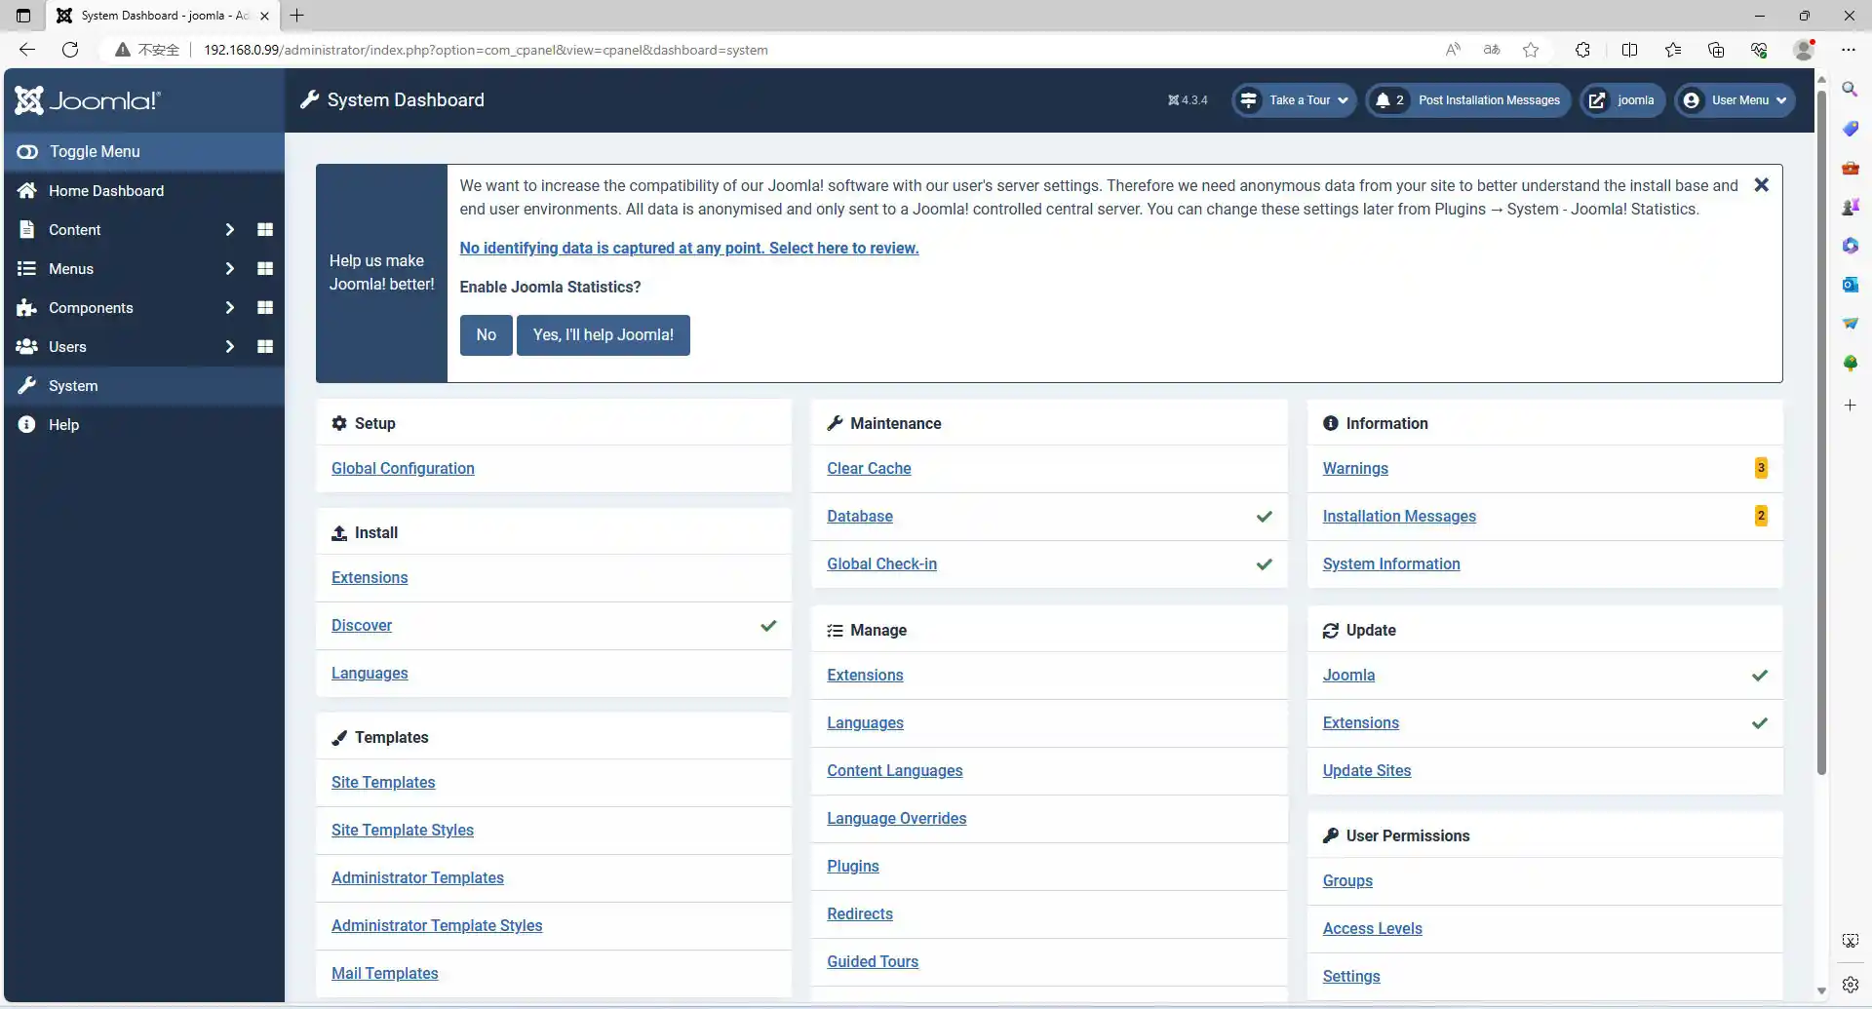
Task: Open the Global Configuration link
Action: click(x=403, y=469)
